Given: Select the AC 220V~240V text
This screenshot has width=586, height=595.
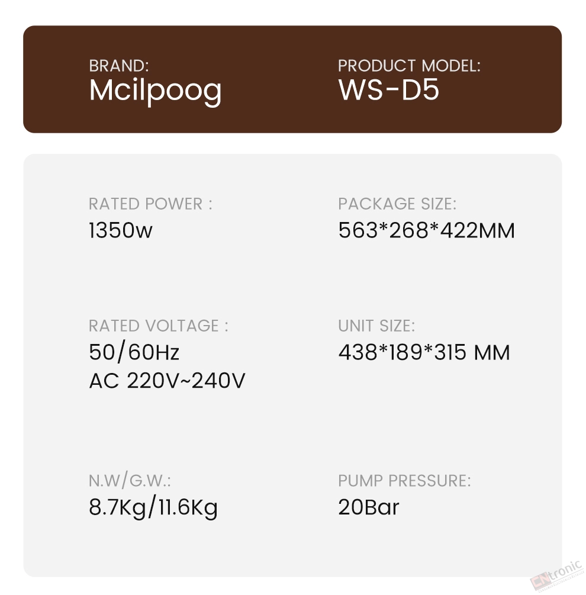Looking at the screenshot, I should 168,380.
